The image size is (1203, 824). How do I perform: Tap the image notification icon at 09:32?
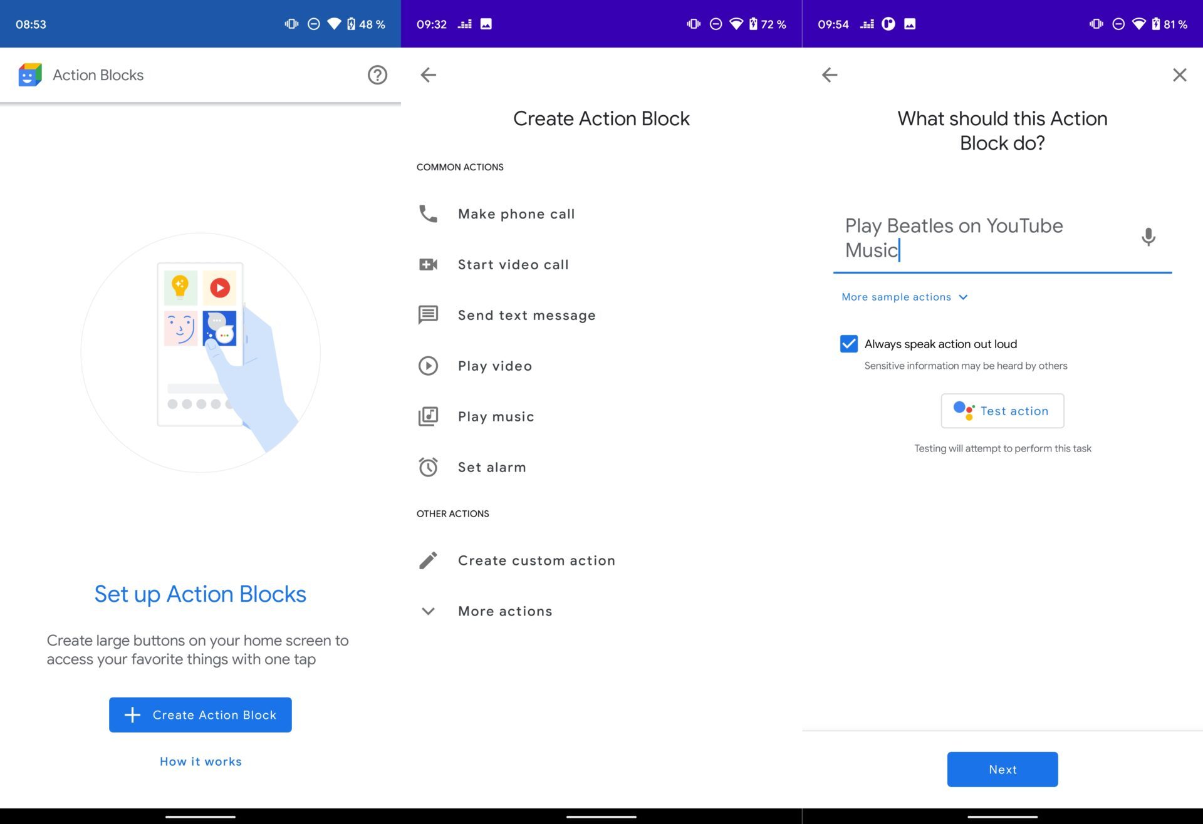click(486, 24)
